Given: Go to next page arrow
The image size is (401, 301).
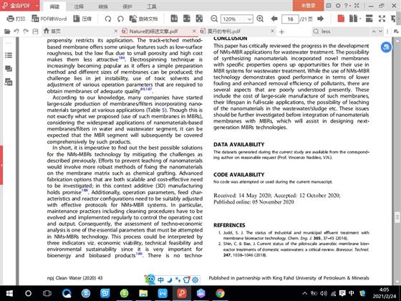Looking at the screenshot, I should pyautogui.click(x=320, y=19).
